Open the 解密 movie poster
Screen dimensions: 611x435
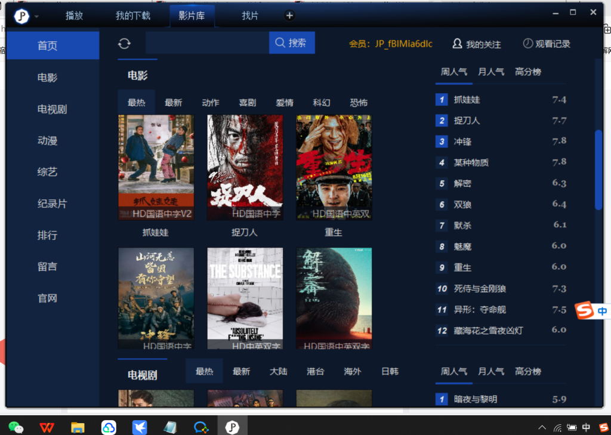pos(334,298)
